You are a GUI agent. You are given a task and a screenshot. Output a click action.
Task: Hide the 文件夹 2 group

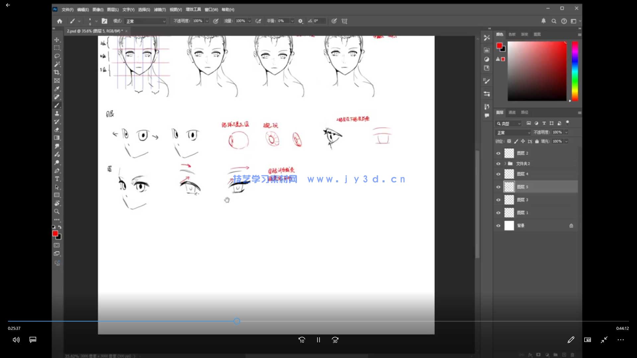point(498,164)
